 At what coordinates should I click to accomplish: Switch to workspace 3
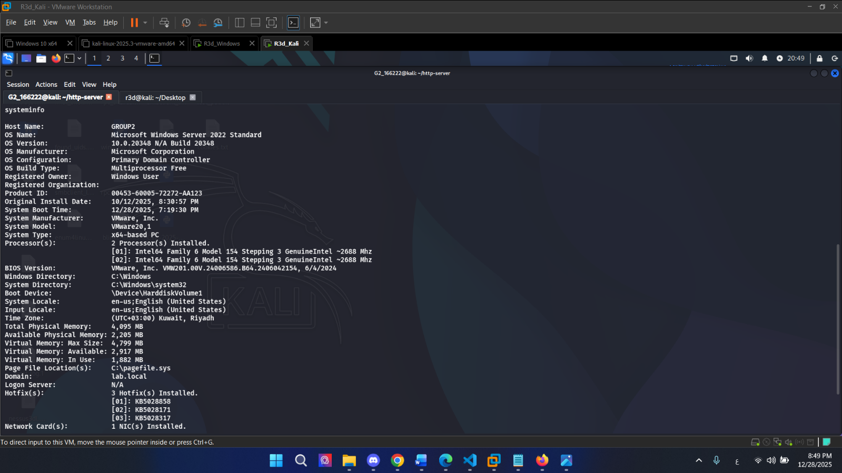point(122,58)
